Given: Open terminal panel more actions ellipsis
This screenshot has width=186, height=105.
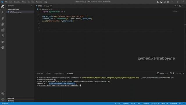Looking at the screenshot, I should point(177,73).
